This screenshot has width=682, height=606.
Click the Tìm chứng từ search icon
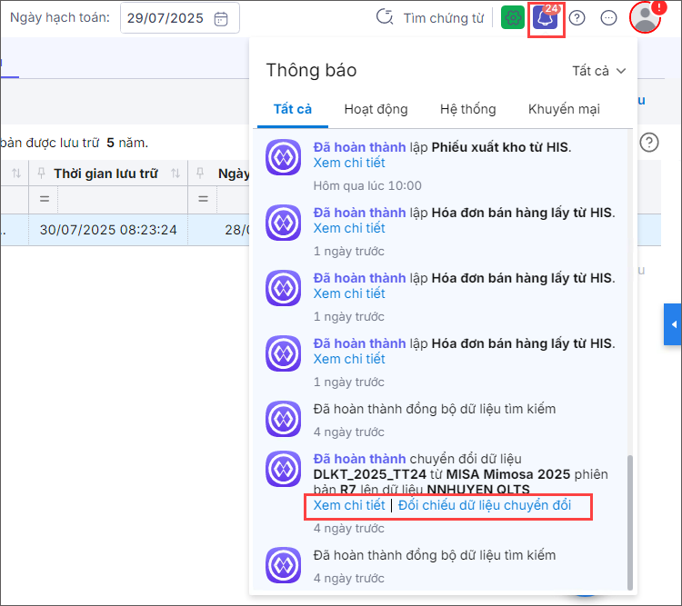click(x=386, y=18)
